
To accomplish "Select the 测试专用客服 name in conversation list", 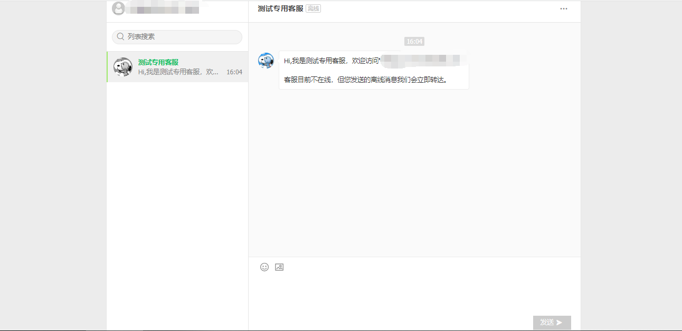I will click(158, 62).
